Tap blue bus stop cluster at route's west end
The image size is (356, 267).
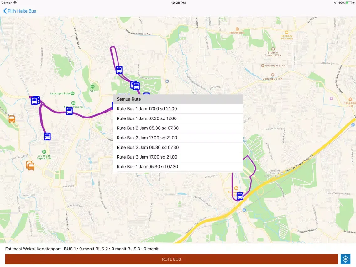click(35, 100)
